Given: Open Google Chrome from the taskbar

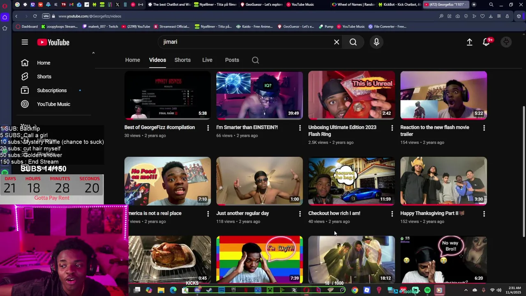Looking at the screenshot, I should pos(355,290).
